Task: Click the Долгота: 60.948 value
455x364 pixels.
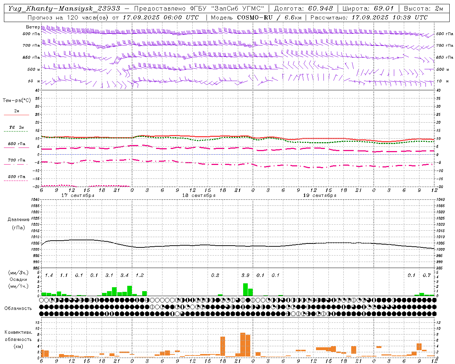Action: [x=304, y=9]
